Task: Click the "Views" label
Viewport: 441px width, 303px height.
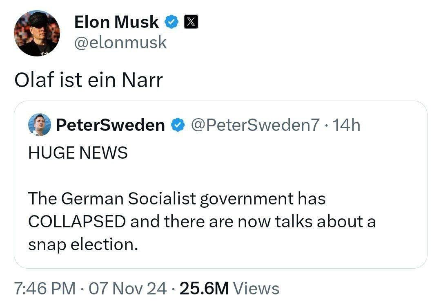Action: [256, 288]
